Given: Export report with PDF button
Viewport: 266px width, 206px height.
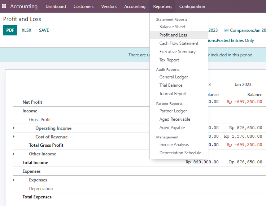Looking at the screenshot, I should click(10, 30).
